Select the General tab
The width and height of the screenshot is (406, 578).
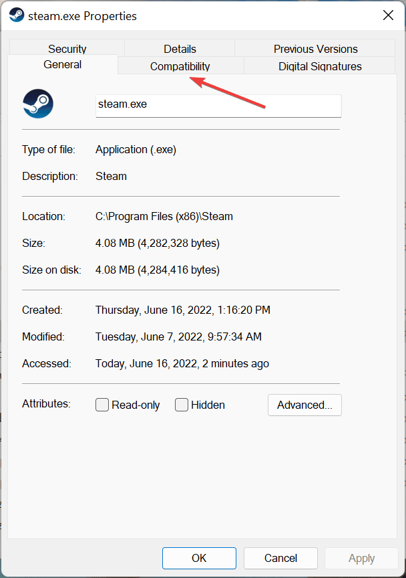(63, 64)
